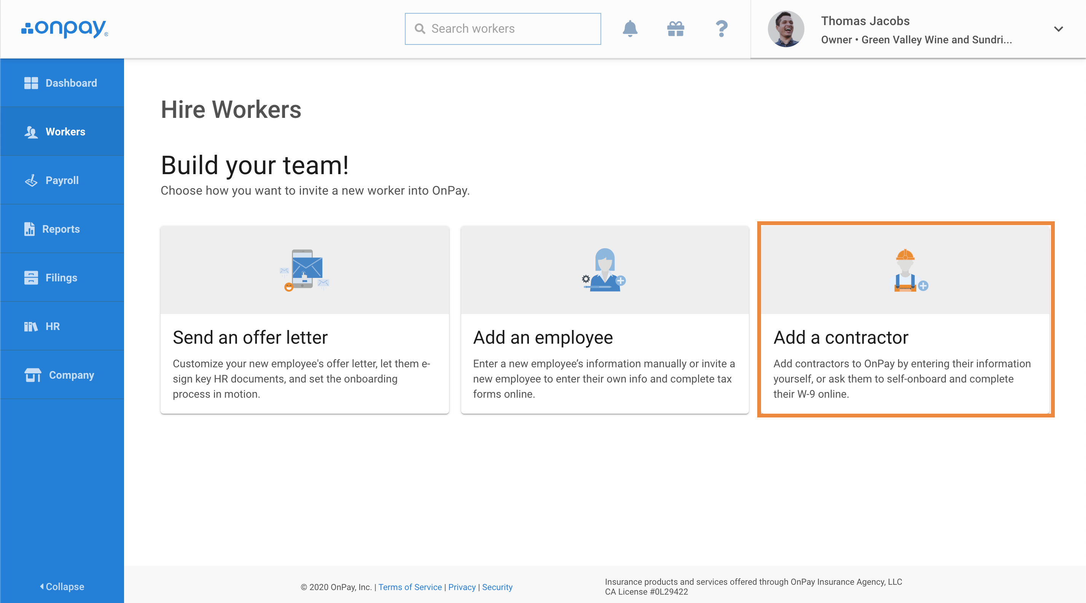Click the 2020 OnPay, Inc. copyright

(x=336, y=587)
